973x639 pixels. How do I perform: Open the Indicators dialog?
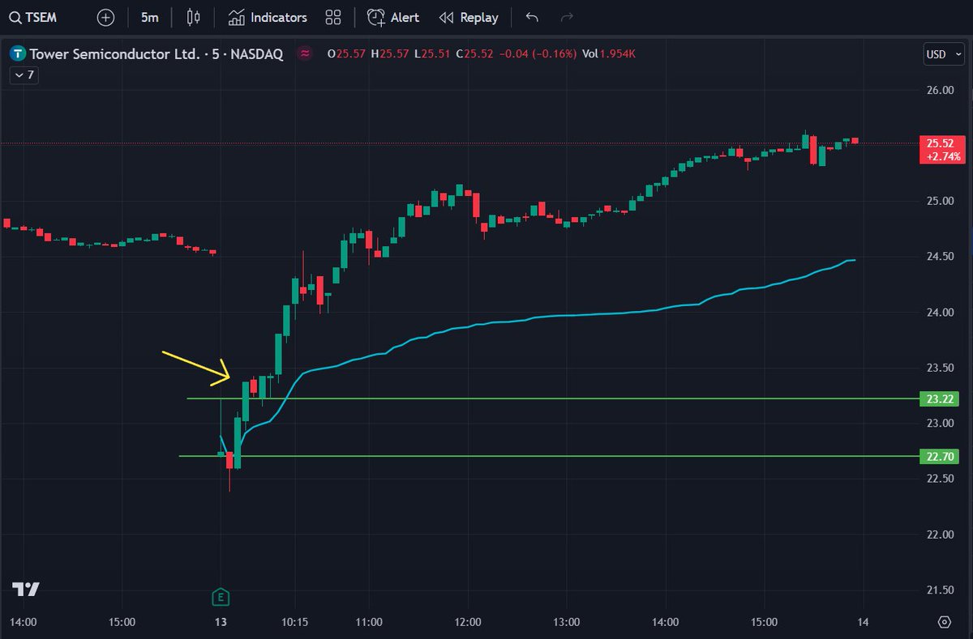[x=268, y=17]
